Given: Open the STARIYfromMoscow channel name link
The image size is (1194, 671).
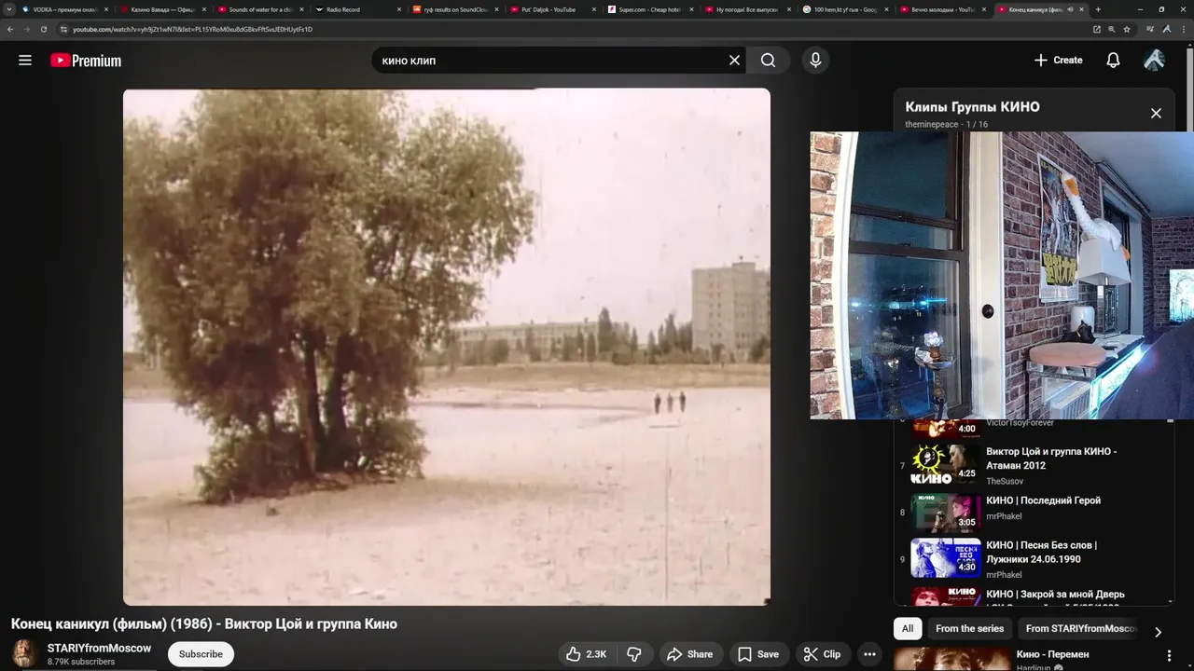Looking at the screenshot, I should tap(99, 648).
